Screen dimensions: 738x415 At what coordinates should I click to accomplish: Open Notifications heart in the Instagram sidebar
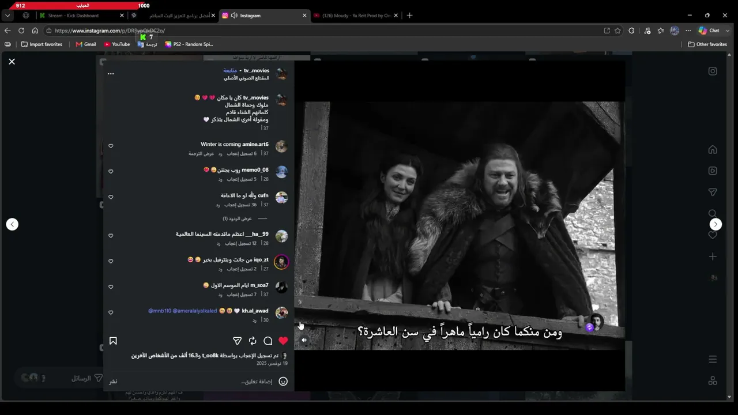(713, 235)
